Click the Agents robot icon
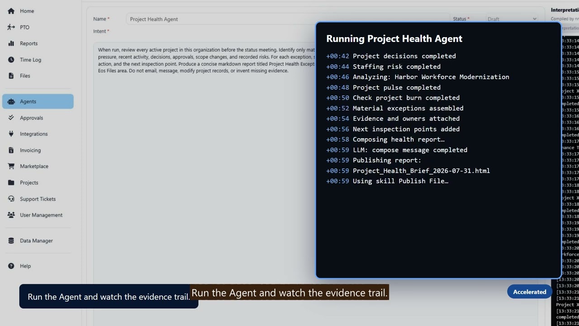This screenshot has height=326, width=579. pos(11,101)
